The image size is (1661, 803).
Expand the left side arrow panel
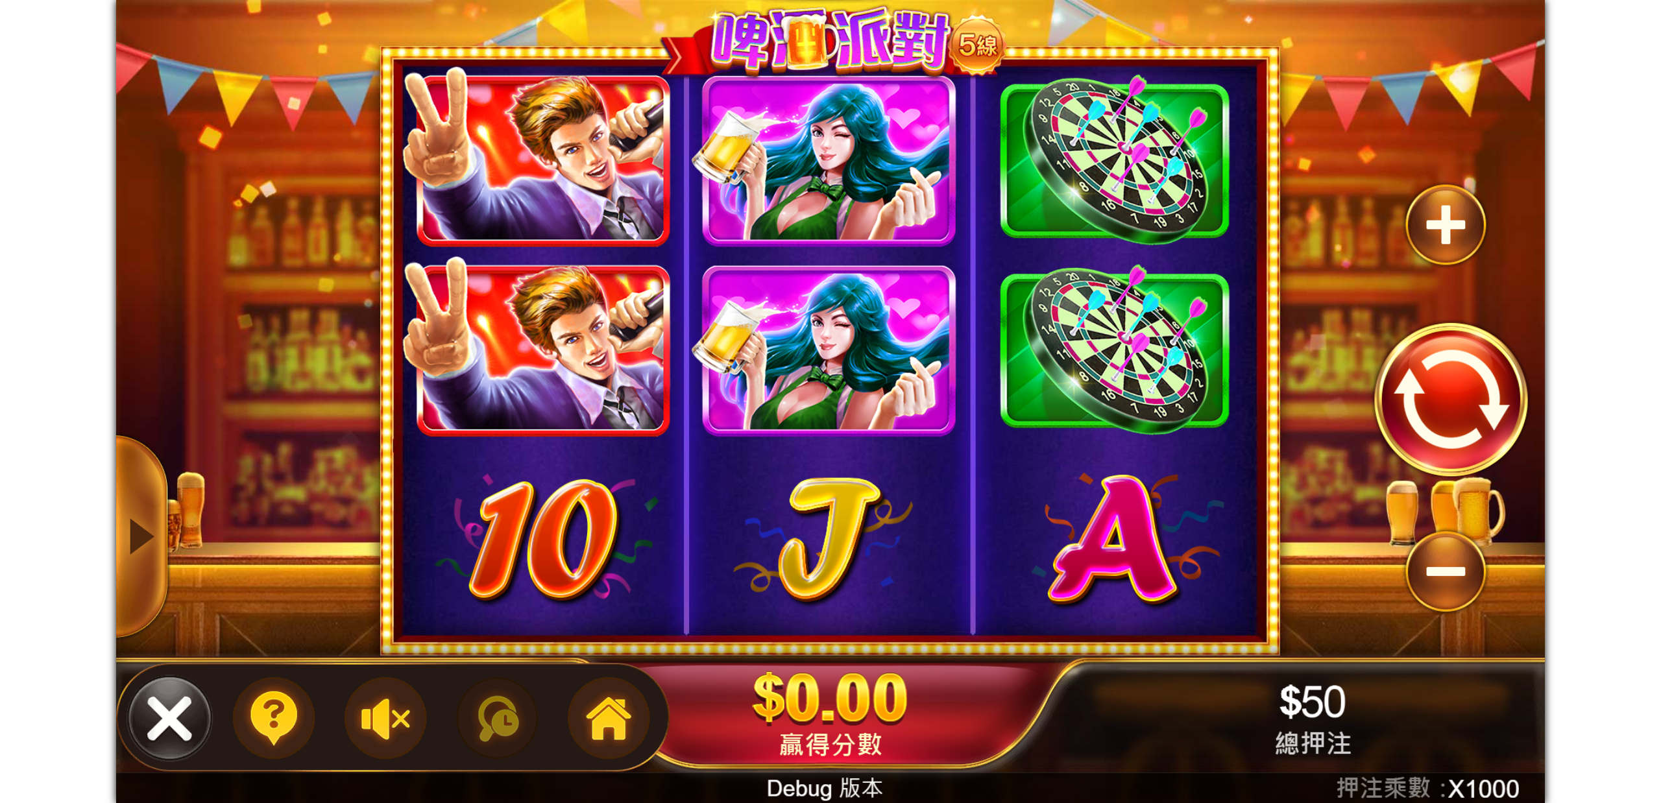coord(140,536)
